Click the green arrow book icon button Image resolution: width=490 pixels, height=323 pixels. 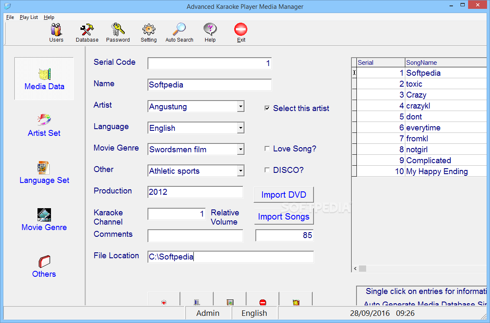pos(230,299)
